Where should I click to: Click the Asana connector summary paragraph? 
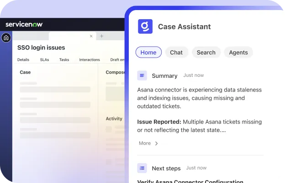200,98
